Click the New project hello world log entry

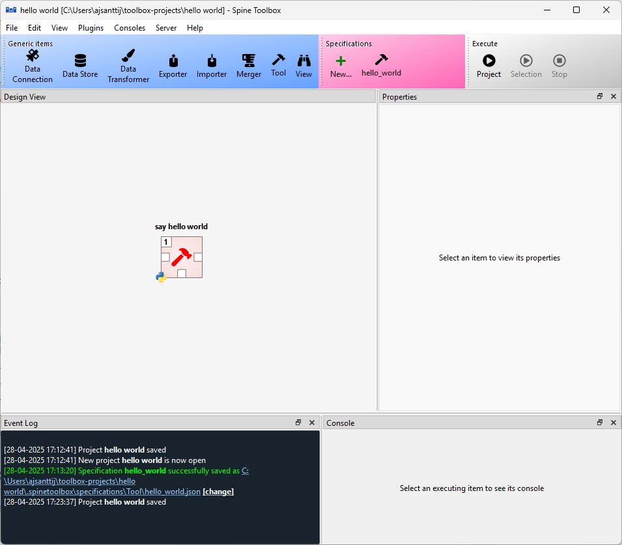coord(105,460)
